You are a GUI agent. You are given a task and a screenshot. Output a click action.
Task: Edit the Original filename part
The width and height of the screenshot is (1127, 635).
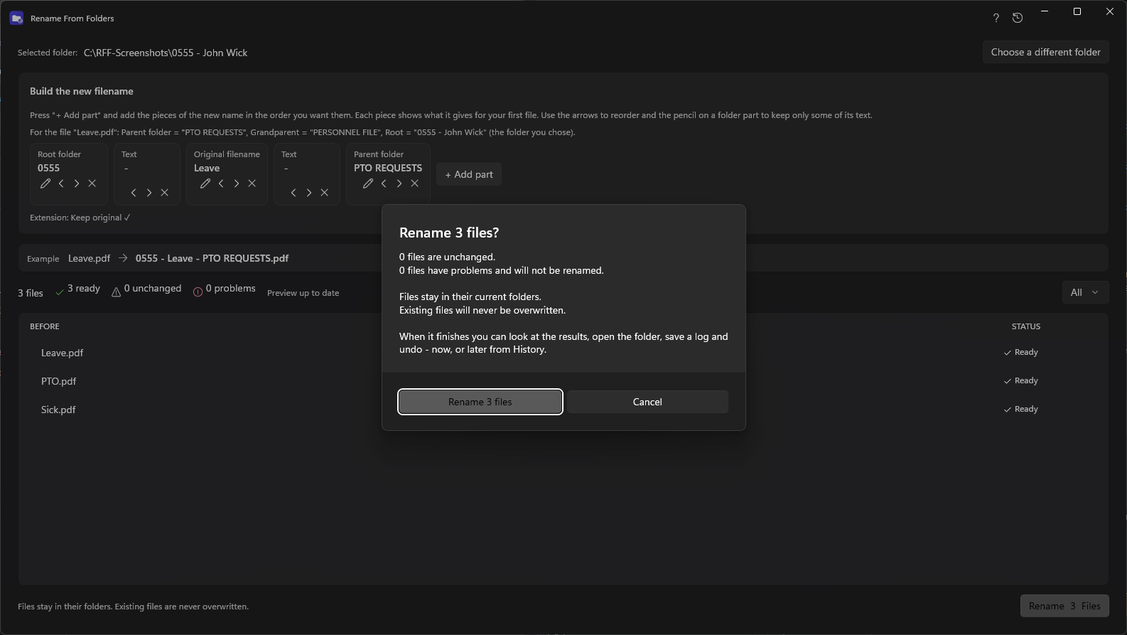coord(205,183)
